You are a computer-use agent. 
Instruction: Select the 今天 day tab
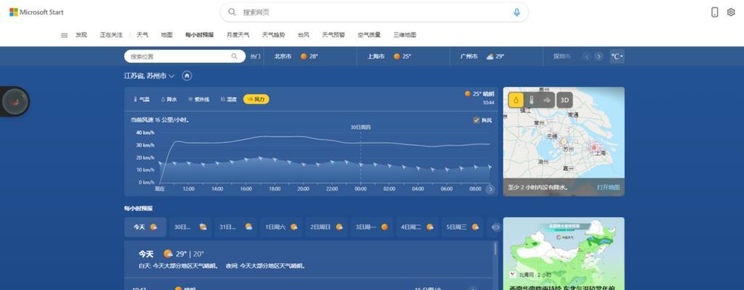pyautogui.click(x=145, y=227)
